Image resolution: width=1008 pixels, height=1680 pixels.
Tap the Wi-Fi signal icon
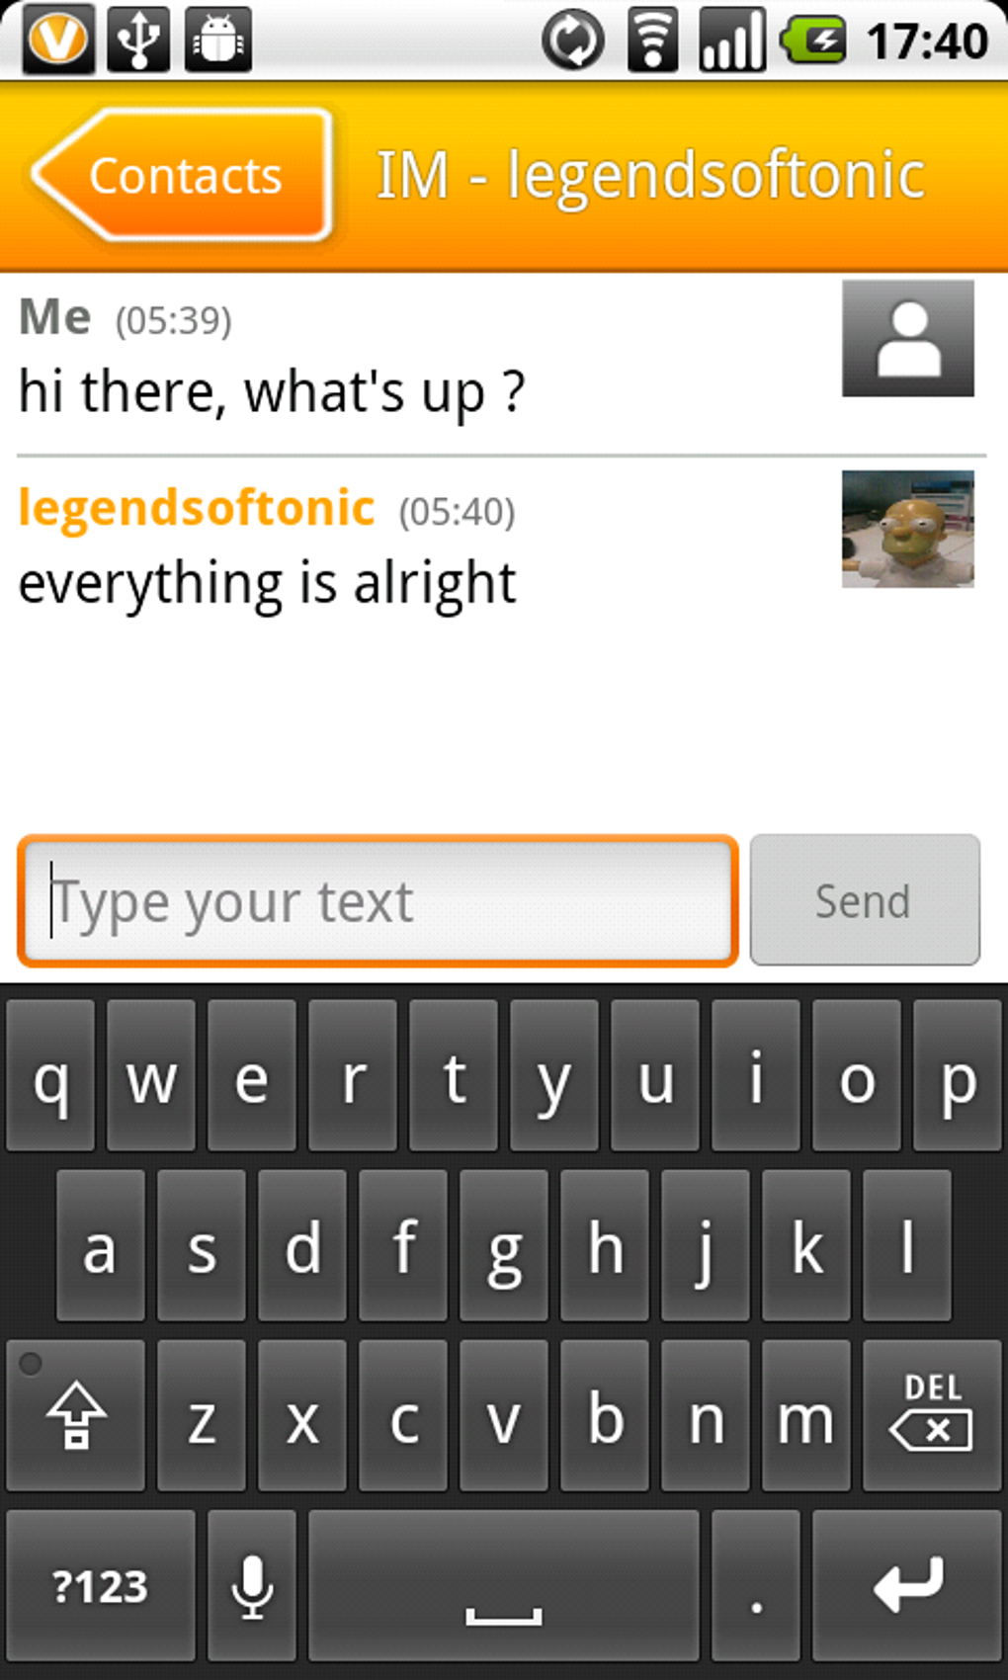click(652, 41)
